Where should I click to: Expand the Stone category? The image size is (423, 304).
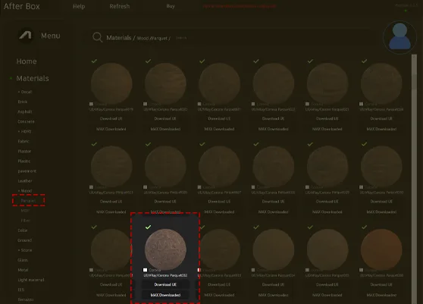[x=25, y=250]
